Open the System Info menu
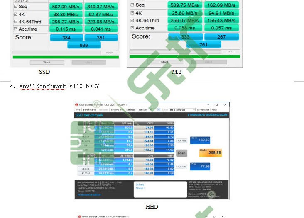Viewport: 304px width, 218px height. click(117, 110)
